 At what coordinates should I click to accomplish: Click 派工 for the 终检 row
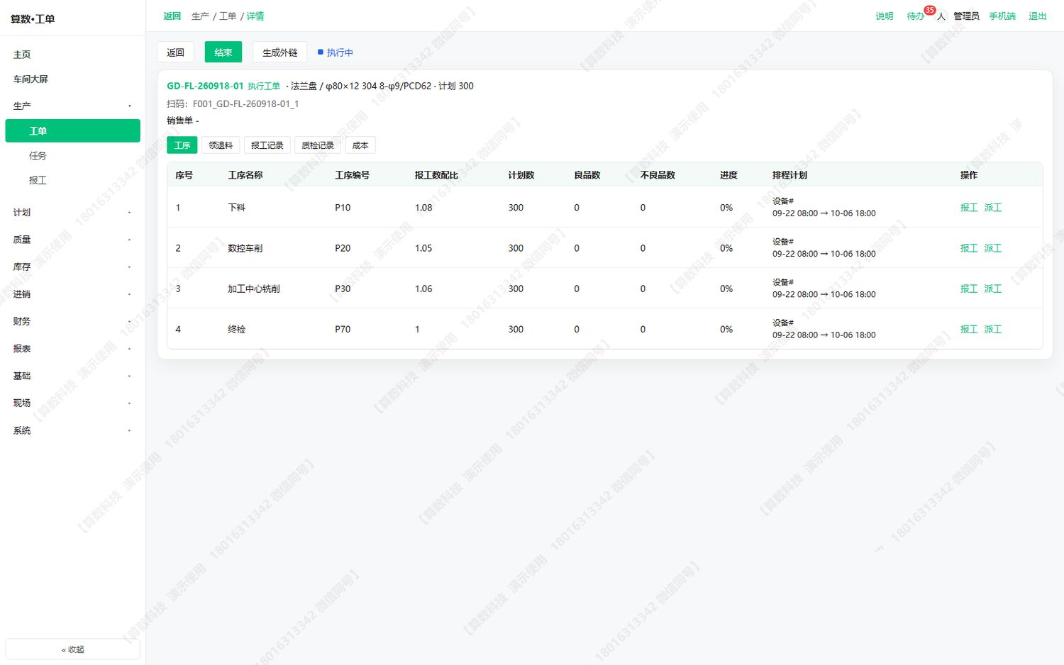coord(993,329)
